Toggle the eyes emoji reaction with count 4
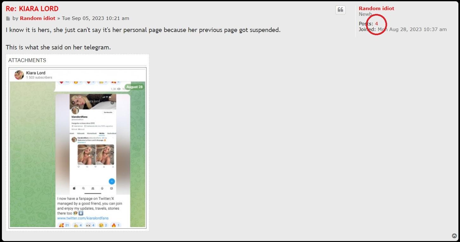 (x=90, y=225)
